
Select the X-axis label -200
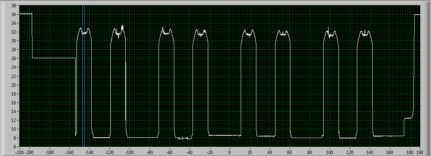click(29, 152)
